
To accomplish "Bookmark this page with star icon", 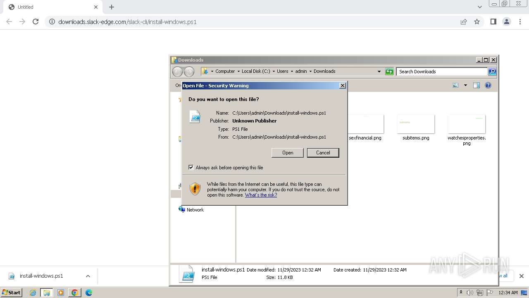I will [477, 22].
